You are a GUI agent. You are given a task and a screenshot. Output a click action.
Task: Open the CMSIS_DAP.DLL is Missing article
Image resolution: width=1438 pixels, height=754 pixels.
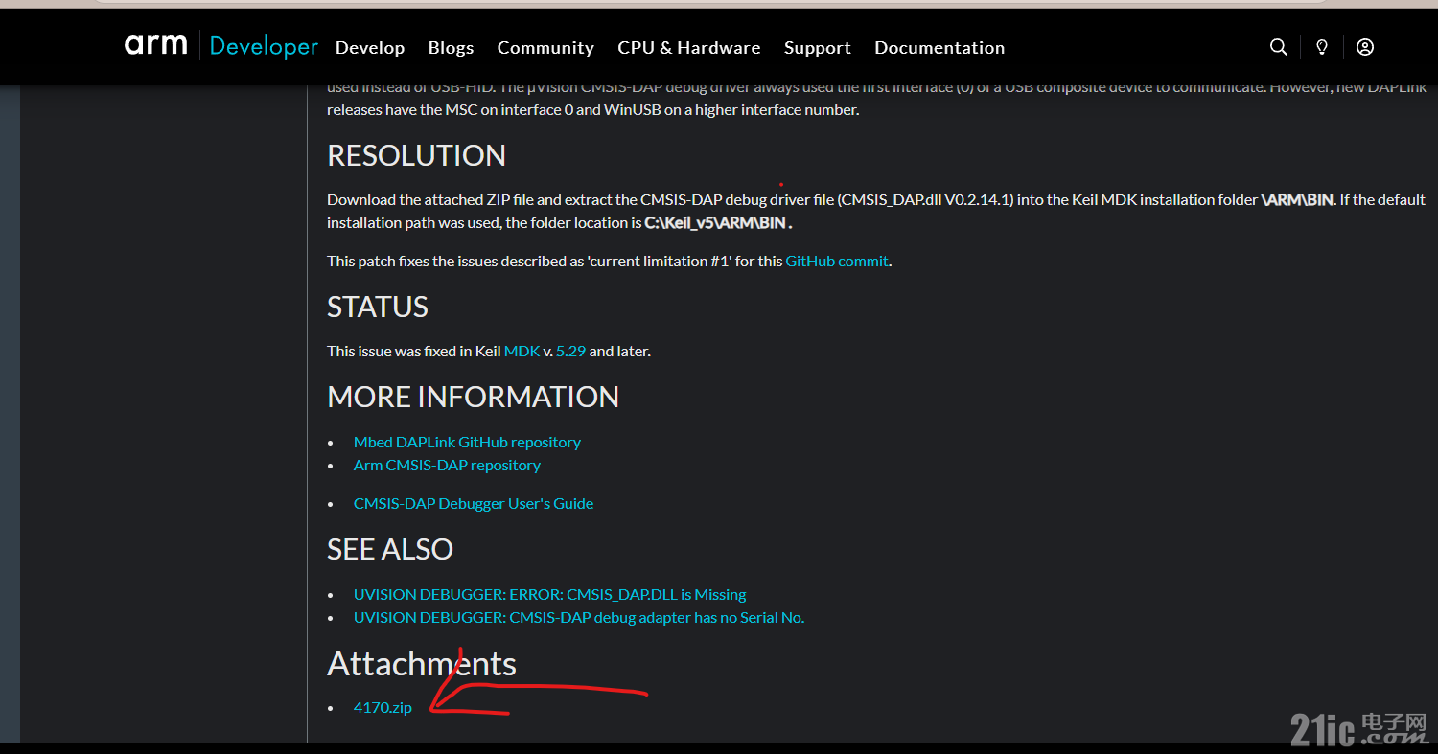pos(549,594)
